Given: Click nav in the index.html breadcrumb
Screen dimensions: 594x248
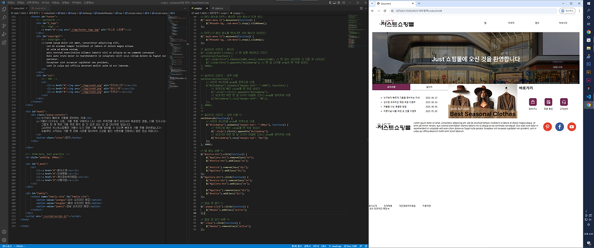Looking at the screenshot, I should (x=119, y=13).
